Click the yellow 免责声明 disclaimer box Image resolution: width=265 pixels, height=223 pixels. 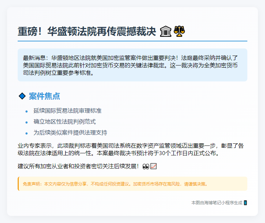point(132,184)
